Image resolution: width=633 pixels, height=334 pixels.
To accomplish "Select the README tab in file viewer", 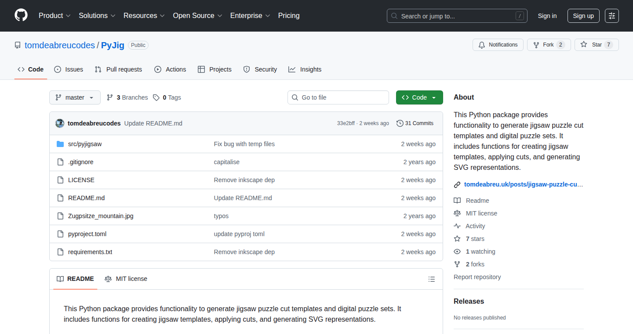I will [x=75, y=279].
